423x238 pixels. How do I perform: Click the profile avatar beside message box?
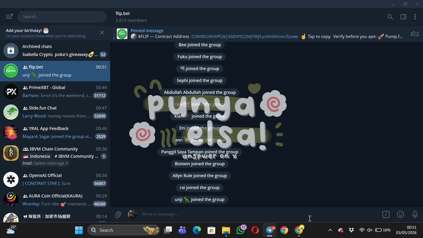click(x=132, y=214)
